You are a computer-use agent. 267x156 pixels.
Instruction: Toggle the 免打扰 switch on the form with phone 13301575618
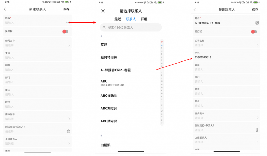(x=254, y=32)
